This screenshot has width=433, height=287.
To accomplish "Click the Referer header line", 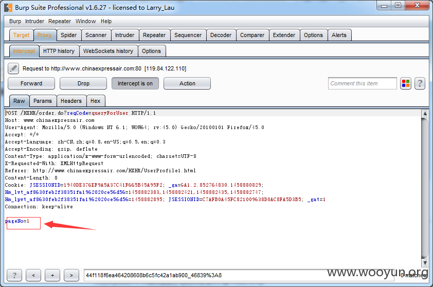I will [100, 170].
